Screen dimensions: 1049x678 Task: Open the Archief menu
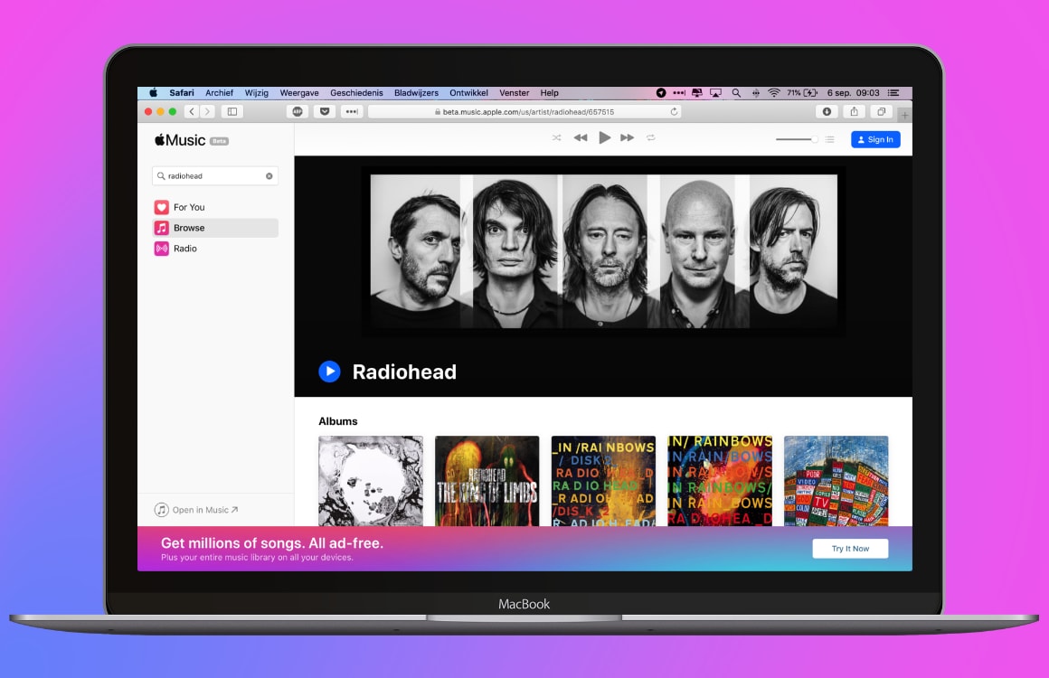click(220, 93)
